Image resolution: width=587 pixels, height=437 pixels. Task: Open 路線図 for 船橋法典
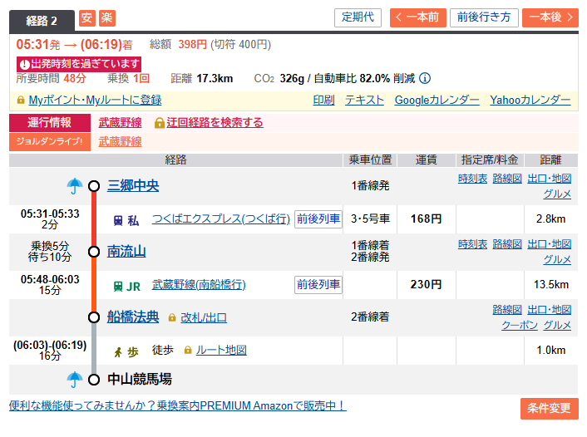coord(507,310)
